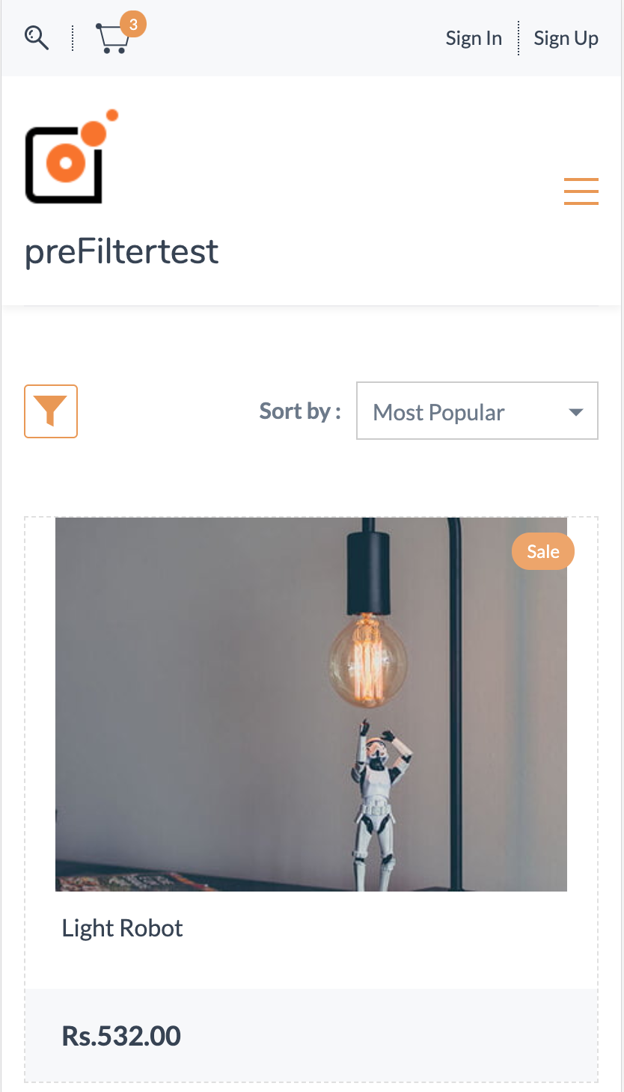Click the Sale badge on Light Robot
This screenshot has height=1092, width=624.
coord(542,552)
